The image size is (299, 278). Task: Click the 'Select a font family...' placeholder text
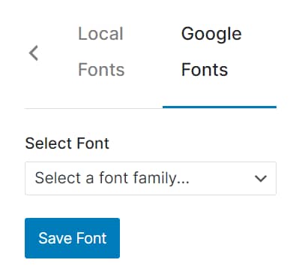click(112, 178)
